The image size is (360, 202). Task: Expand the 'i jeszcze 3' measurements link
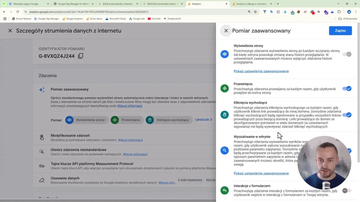click(203, 120)
